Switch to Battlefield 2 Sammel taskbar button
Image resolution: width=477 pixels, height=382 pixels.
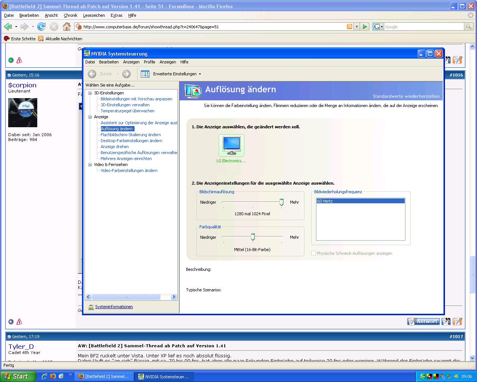(104, 376)
